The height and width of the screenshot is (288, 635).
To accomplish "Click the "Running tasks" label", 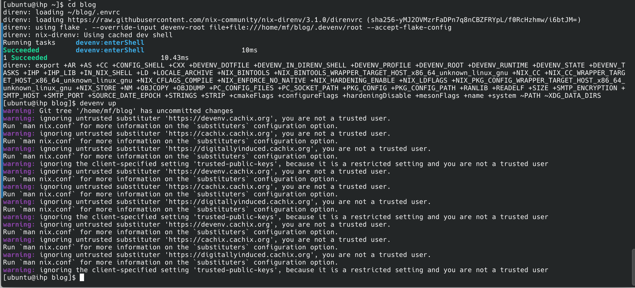I will pos(29,43).
